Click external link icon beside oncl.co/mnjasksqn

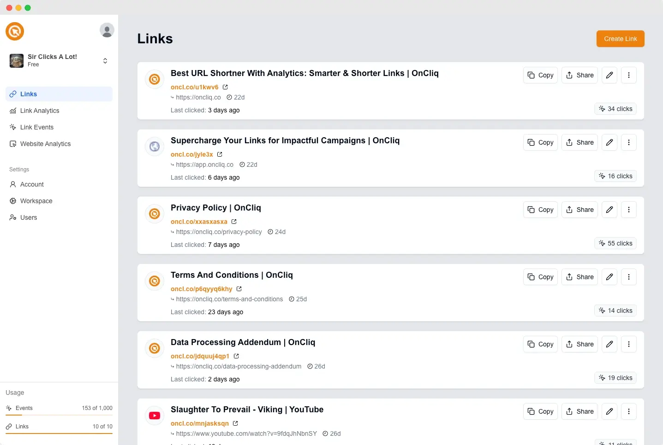[x=235, y=423]
